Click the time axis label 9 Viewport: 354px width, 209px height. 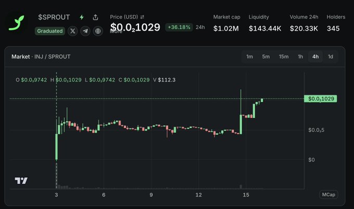pos(151,195)
